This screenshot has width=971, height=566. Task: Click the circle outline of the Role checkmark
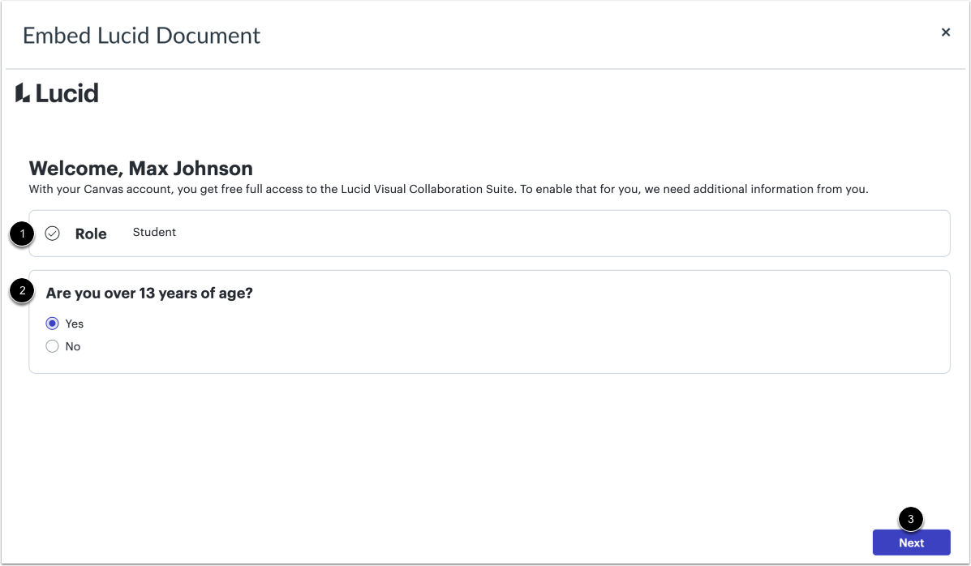pos(52,233)
